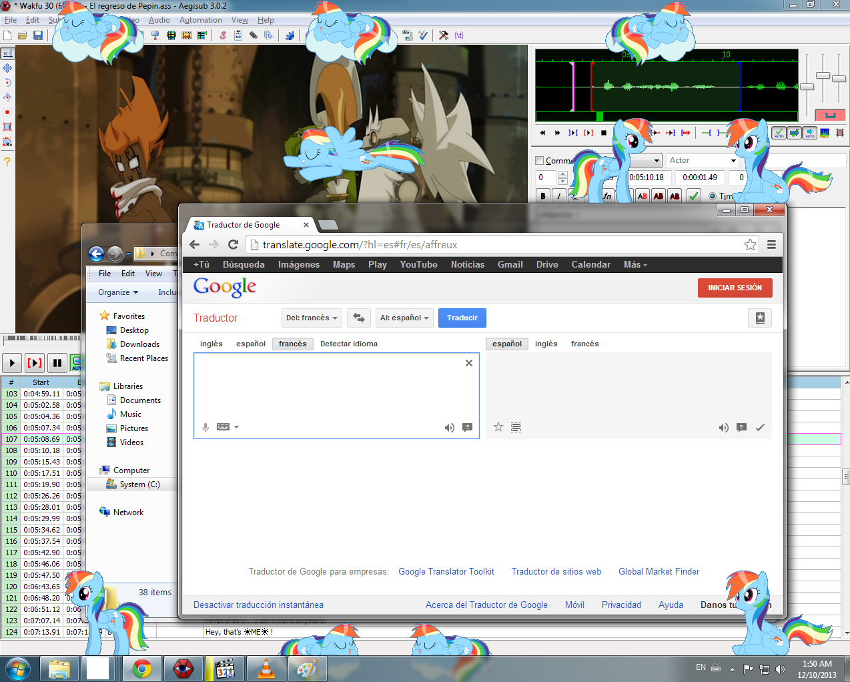The height and width of the screenshot is (682, 850).
Task: Open the View menu in Aegisub menu bar
Action: pos(240,20)
